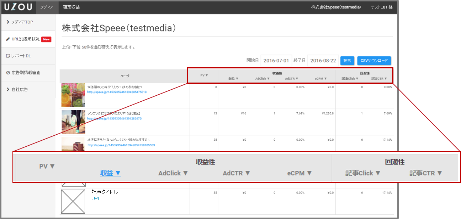
Task: Open the running article URL link
Action: 114,118
